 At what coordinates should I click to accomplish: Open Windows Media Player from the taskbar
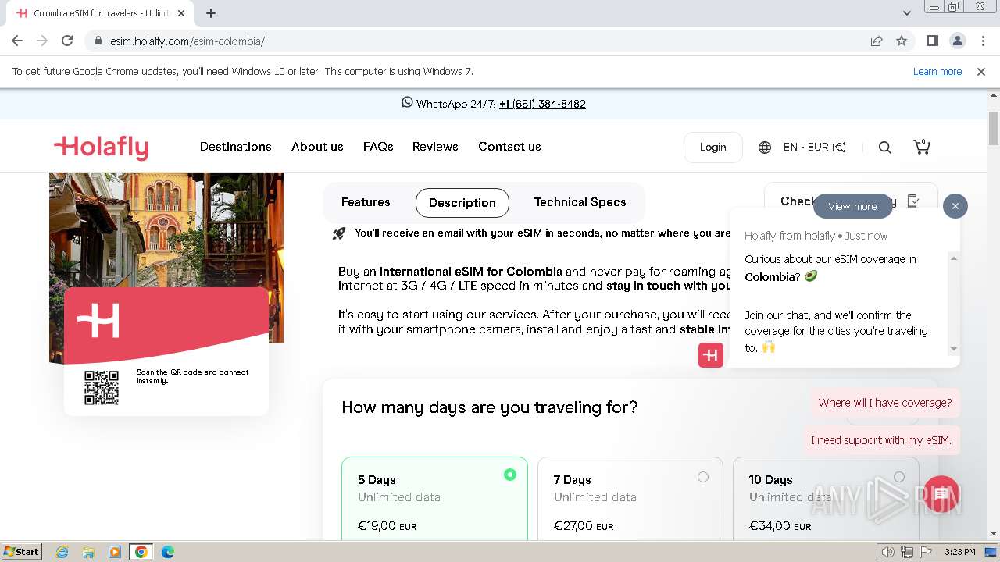[115, 552]
